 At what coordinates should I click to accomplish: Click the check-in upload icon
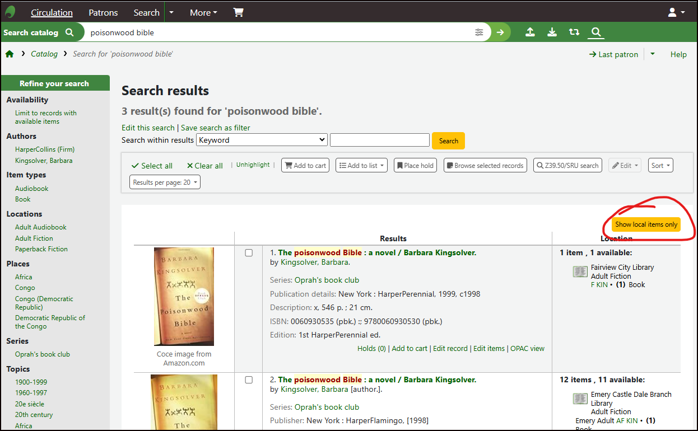(x=530, y=32)
